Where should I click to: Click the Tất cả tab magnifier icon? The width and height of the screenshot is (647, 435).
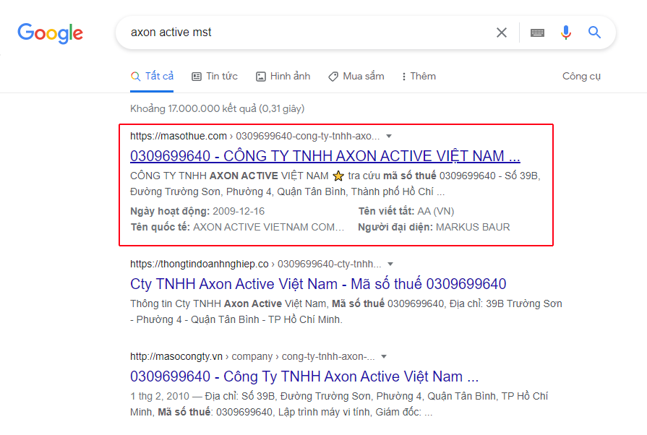[x=135, y=77]
